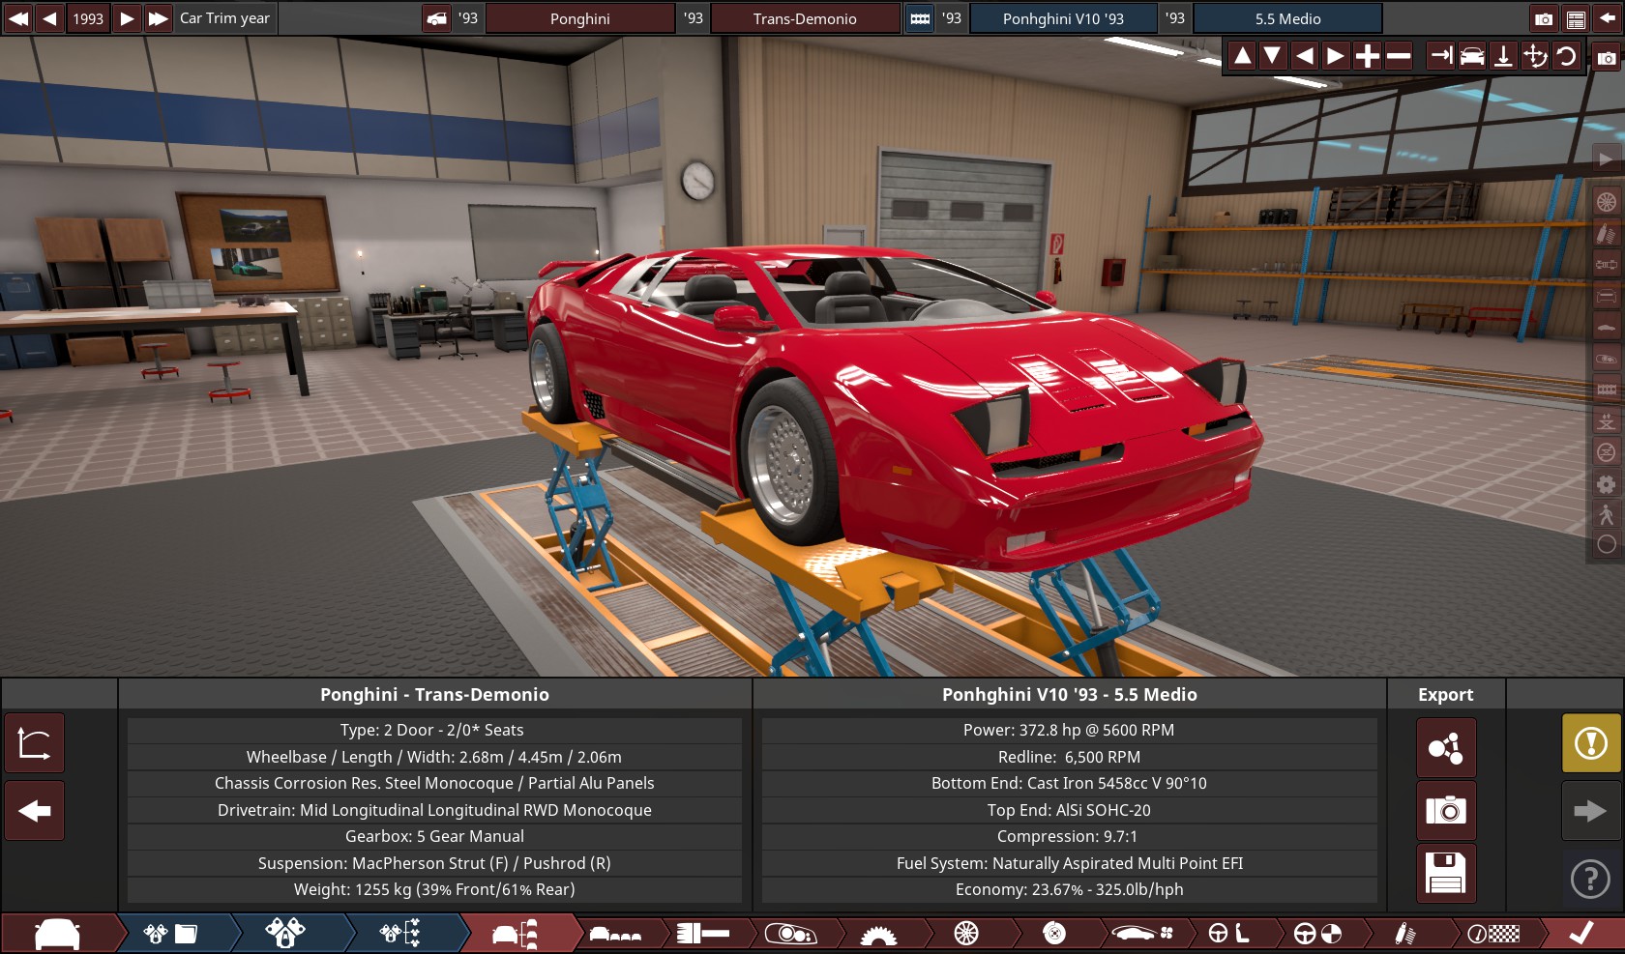Open the brake disc tab
The image size is (1625, 954).
click(1054, 934)
